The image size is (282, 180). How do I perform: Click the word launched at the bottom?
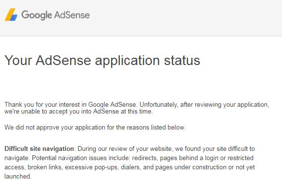pyautogui.click(x=17, y=176)
